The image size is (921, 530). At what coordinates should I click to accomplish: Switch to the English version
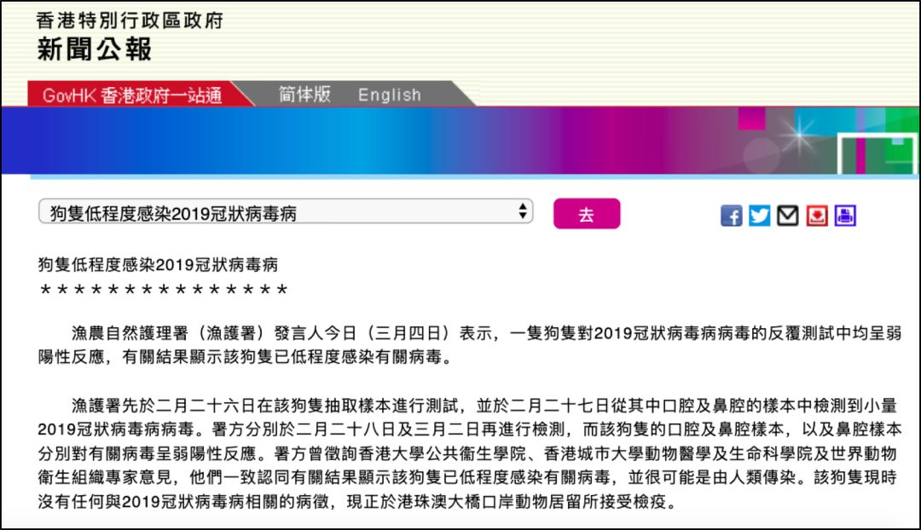pos(390,95)
